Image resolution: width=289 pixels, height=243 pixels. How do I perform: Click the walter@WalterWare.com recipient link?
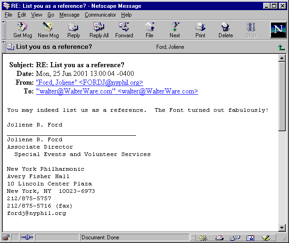(x=117, y=91)
